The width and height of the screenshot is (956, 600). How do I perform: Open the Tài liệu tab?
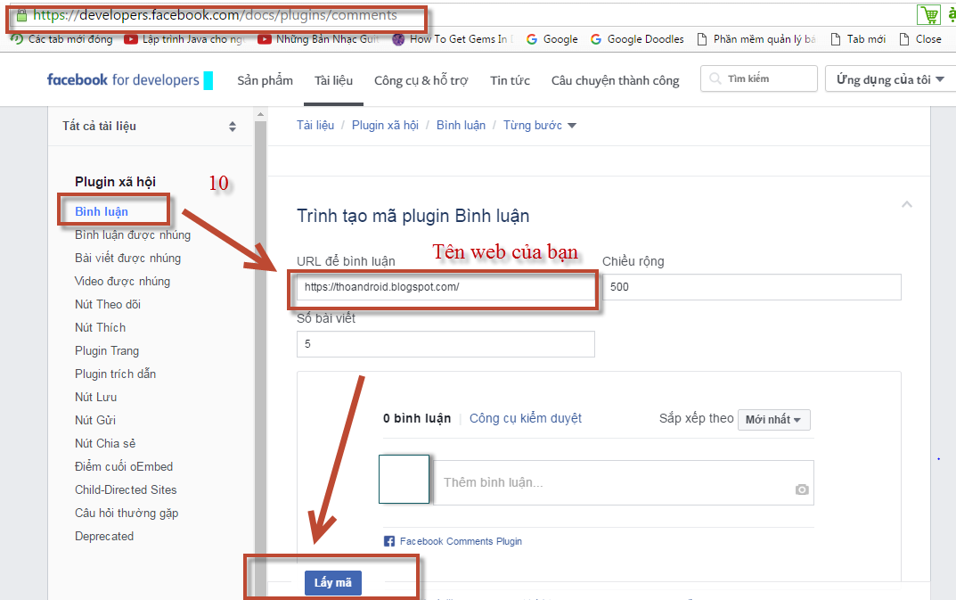click(333, 80)
